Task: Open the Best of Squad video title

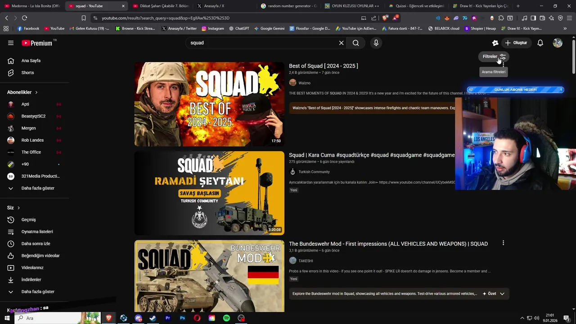Action: (x=324, y=66)
